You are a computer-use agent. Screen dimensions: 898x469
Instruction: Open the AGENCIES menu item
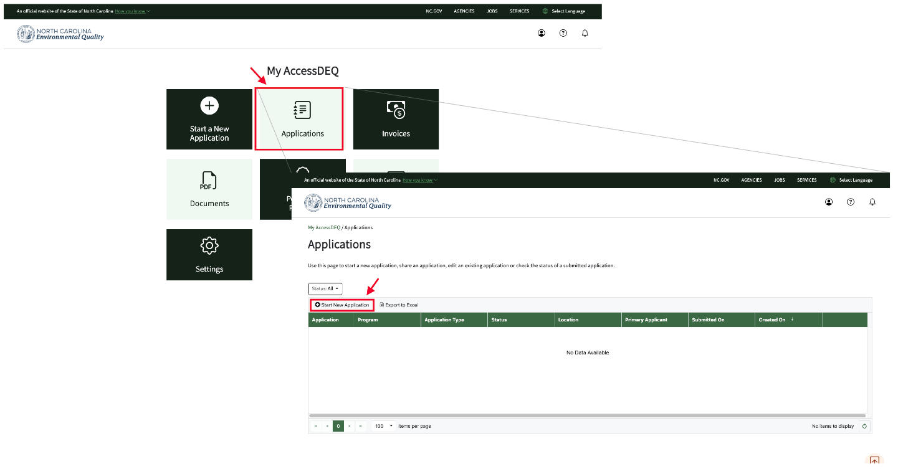pyautogui.click(x=464, y=11)
